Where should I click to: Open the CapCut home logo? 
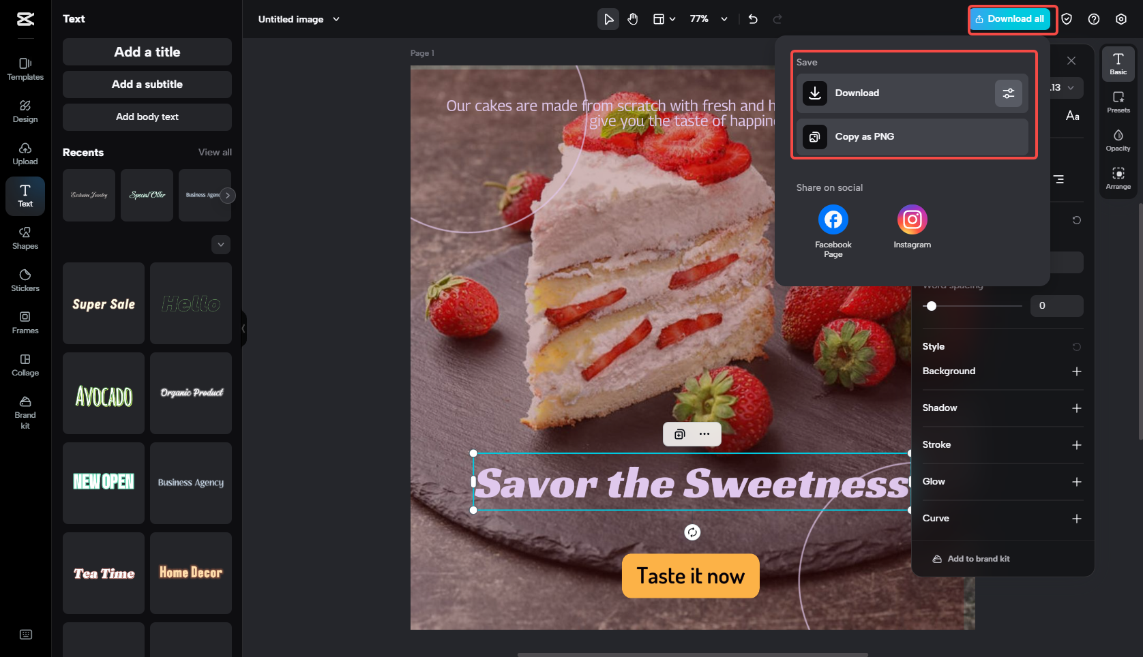[x=25, y=19]
